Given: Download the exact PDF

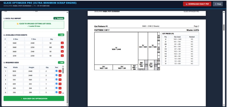Looking at the screenshot, I should tap(197, 4).
